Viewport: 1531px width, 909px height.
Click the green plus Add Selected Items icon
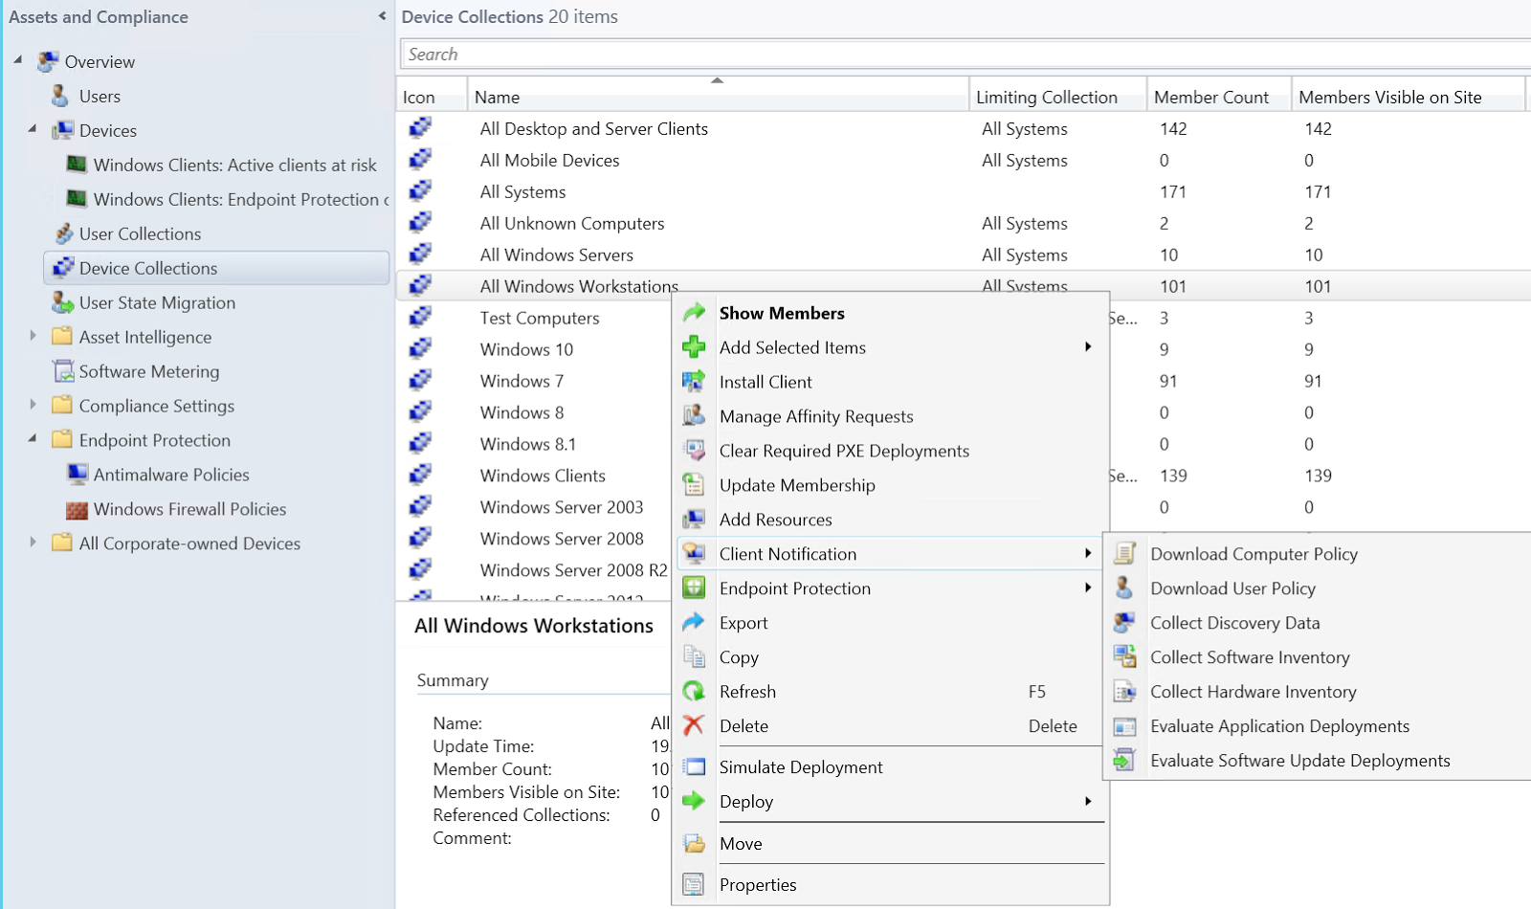694,347
